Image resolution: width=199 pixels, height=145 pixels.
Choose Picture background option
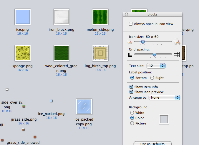tap(132, 123)
